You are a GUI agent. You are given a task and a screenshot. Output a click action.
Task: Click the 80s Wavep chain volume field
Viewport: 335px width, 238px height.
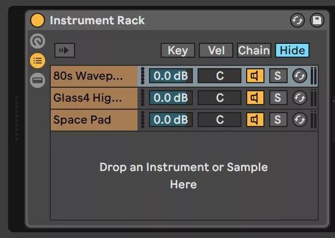coord(171,76)
